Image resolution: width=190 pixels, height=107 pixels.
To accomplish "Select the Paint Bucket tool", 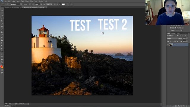I will 2,40.
